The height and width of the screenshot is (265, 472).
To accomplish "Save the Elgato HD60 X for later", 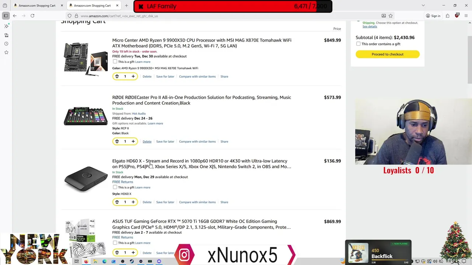I will coord(165,202).
